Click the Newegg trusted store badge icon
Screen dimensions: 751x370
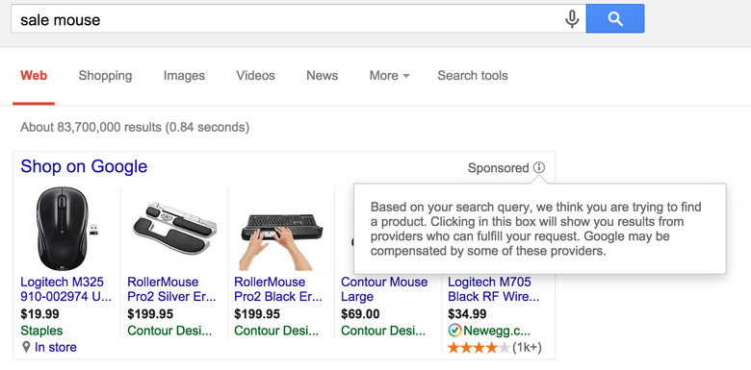click(454, 331)
